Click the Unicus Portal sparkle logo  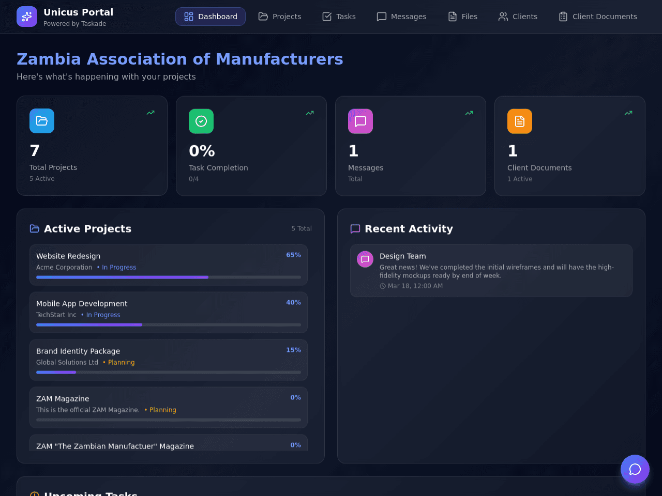click(x=27, y=17)
